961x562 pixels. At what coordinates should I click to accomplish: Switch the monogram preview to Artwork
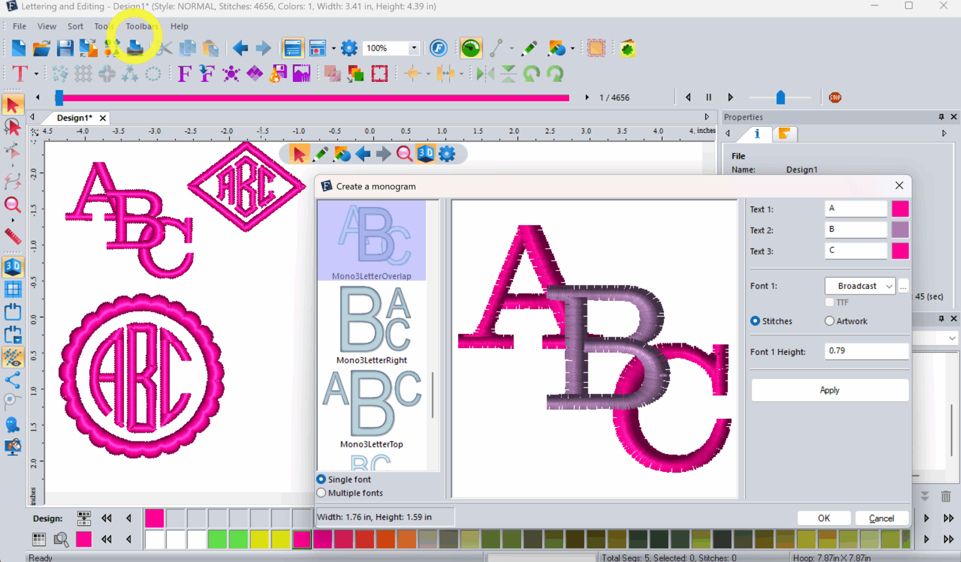click(828, 321)
